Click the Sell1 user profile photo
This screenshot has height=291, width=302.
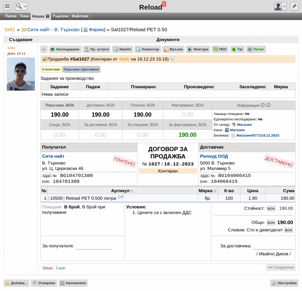(x=21, y=74)
